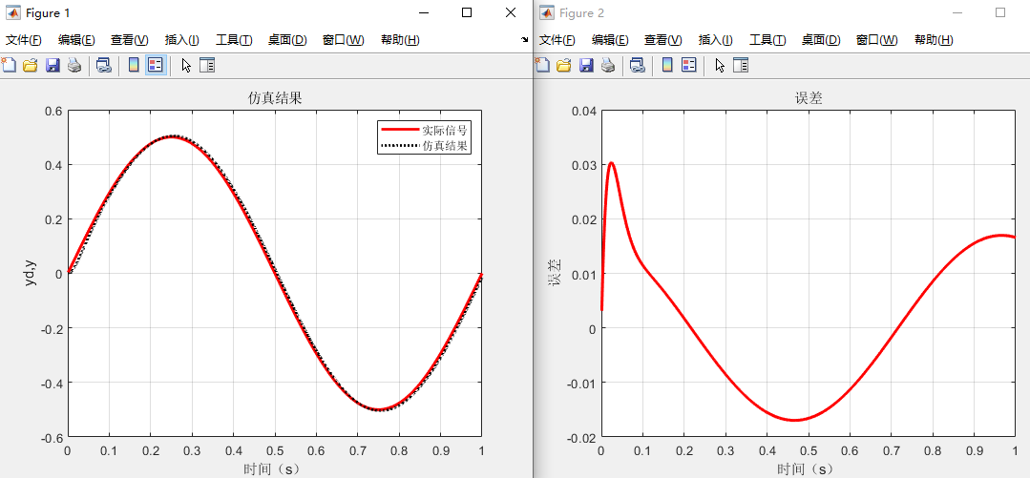Insert colorbar icon in Figure 1 toolbar
Image resolution: width=1030 pixels, height=478 pixels.
pyautogui.click(x=134, y=65)
